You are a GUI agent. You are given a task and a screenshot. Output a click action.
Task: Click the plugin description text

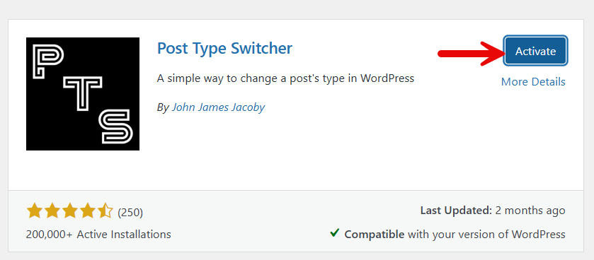[x=285, y=78]
